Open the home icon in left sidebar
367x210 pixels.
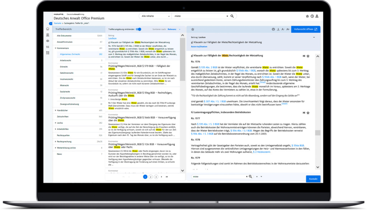point(48,29)
